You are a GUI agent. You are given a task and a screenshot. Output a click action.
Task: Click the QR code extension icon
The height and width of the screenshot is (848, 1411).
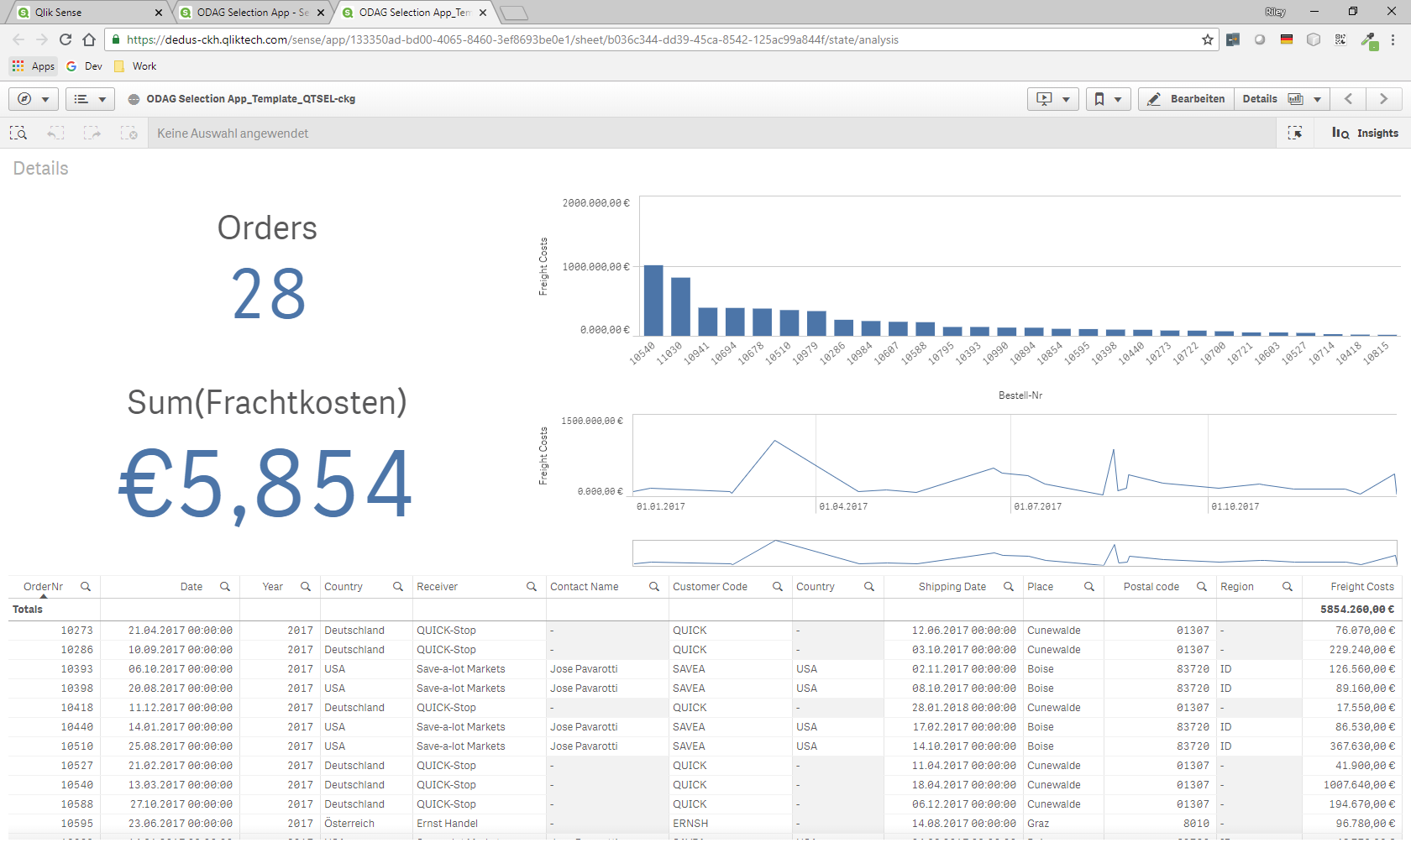click(x=1340, y=39)
